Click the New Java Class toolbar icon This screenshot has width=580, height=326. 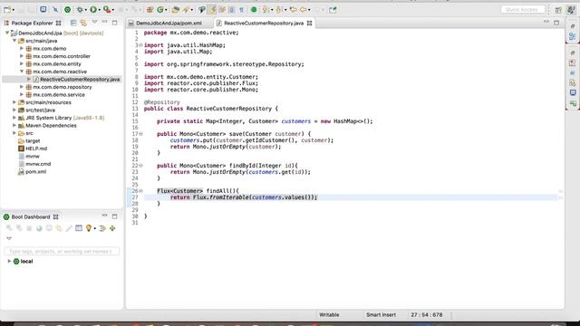tap(160, 10)
